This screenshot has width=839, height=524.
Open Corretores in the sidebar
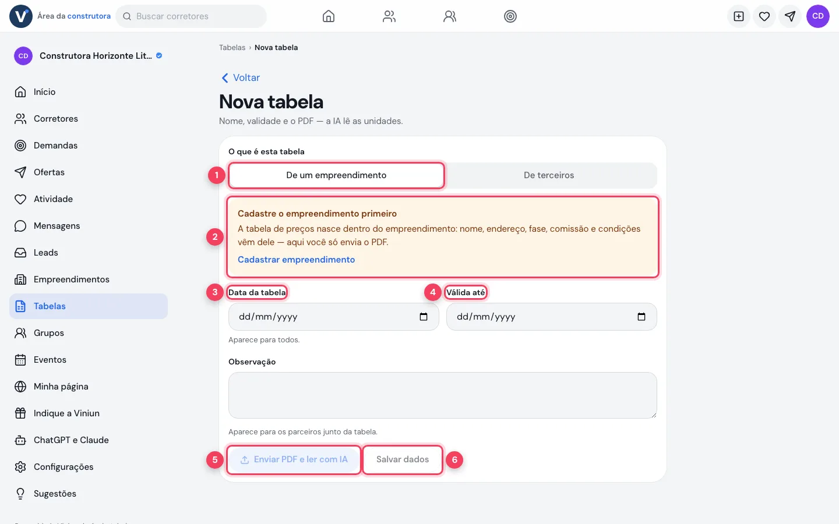(x=89, y=119)
